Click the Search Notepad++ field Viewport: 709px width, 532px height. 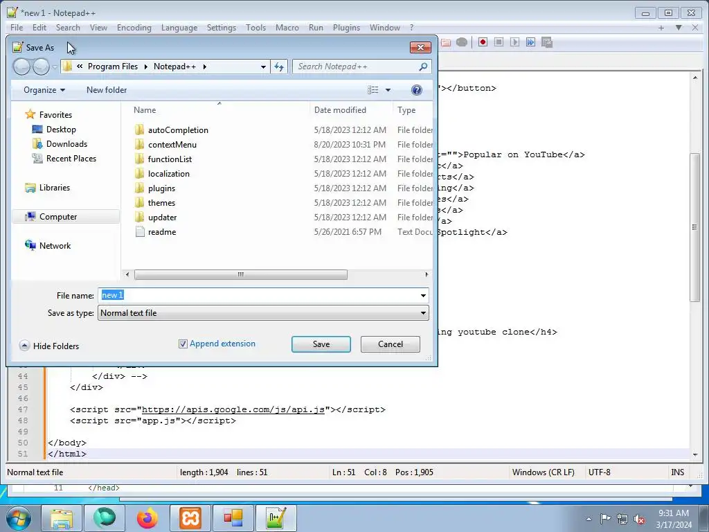coord(361,67)
